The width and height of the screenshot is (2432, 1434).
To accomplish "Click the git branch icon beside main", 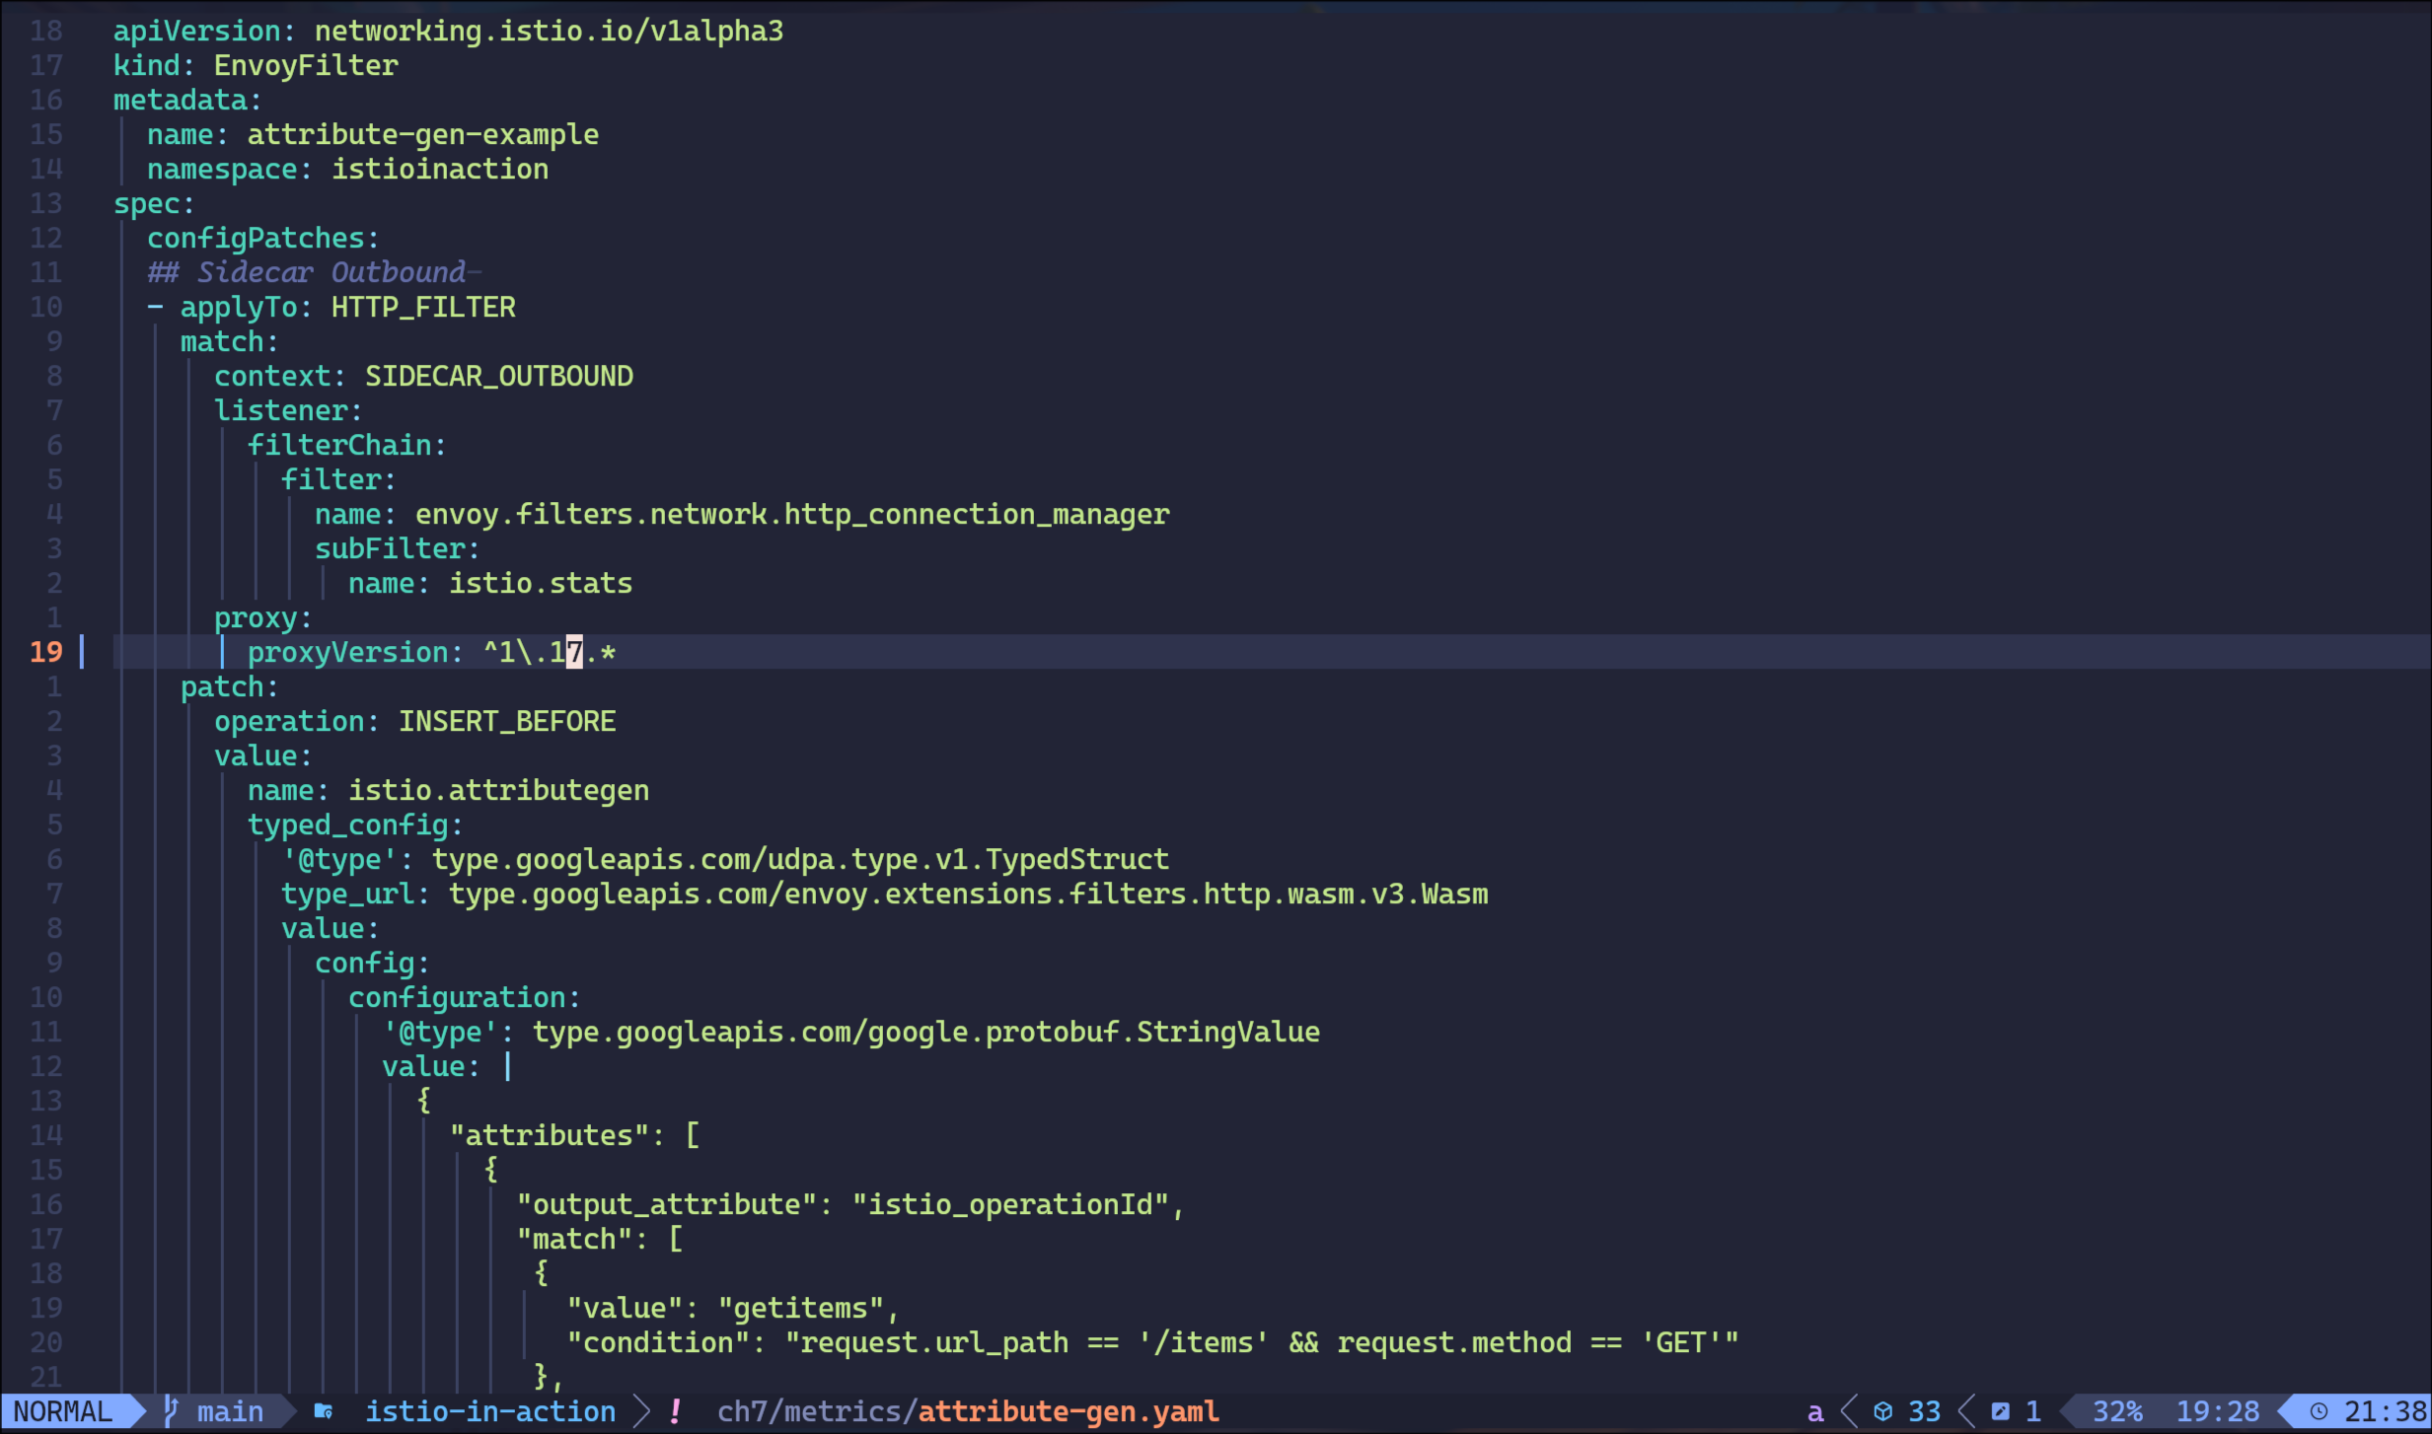I will pos(171,1411).
